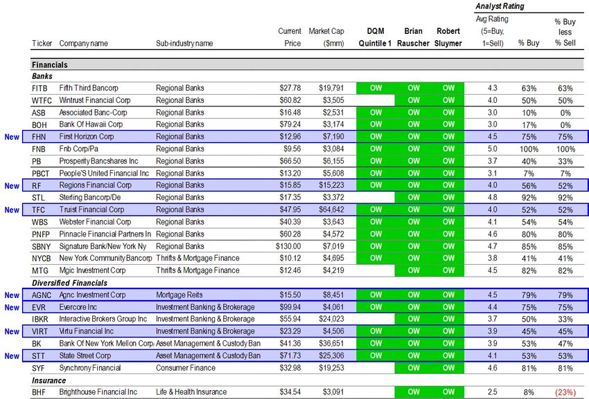This screenshot has width=589, height=399.
Task: Select the FNB ticker cell
Action: pyautogui.click(x=38, y=149)
